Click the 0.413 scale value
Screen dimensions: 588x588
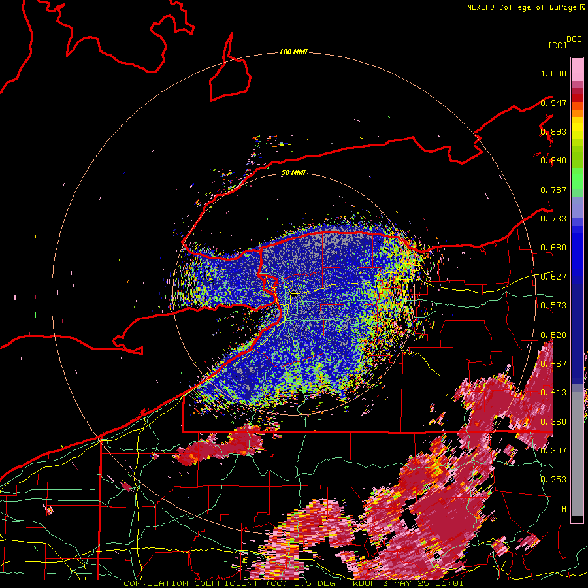coord(553,393)
